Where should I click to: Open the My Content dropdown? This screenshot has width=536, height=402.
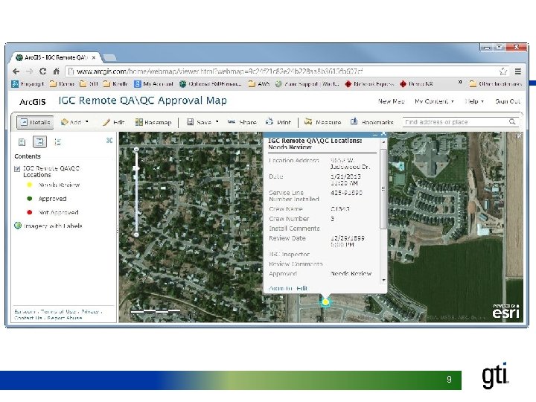433,101
